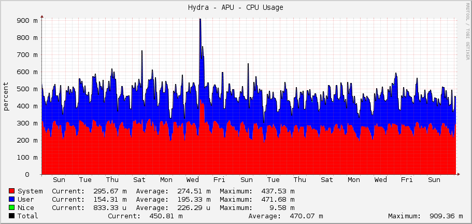Viewport: 472px width, 224px height.
Task: Click the '400 m' y-axis tick label
Action: 27,106
